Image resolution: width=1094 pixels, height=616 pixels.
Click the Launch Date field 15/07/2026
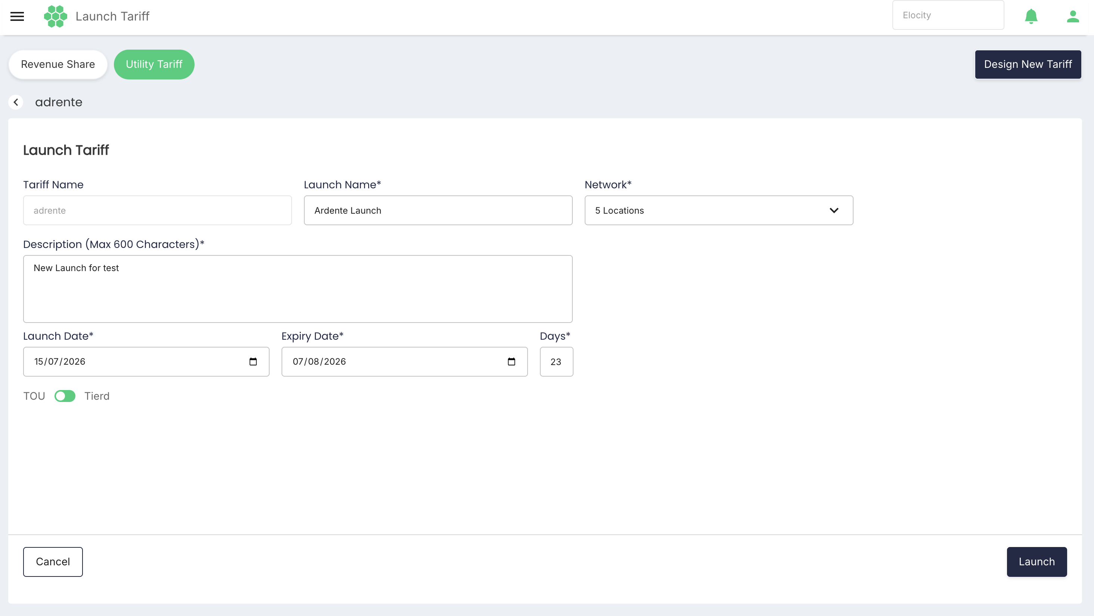146,361
